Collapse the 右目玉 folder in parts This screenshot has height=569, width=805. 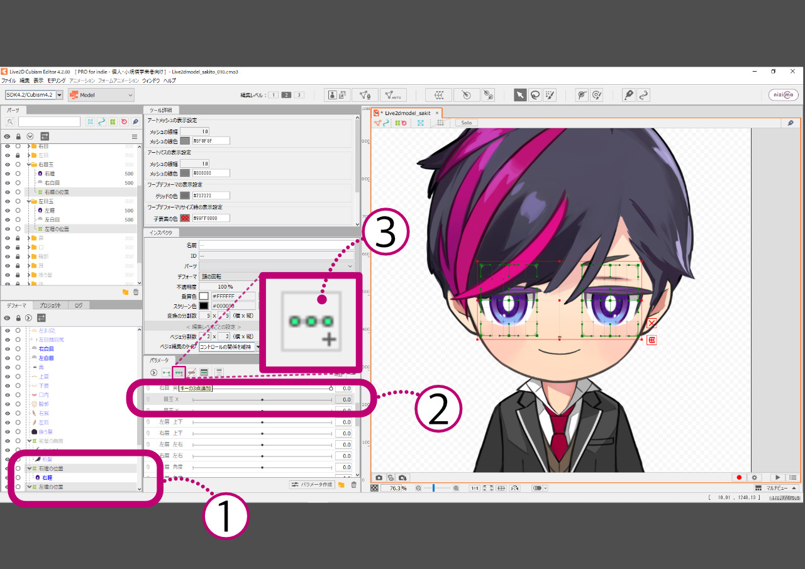[x=28, y=165]
